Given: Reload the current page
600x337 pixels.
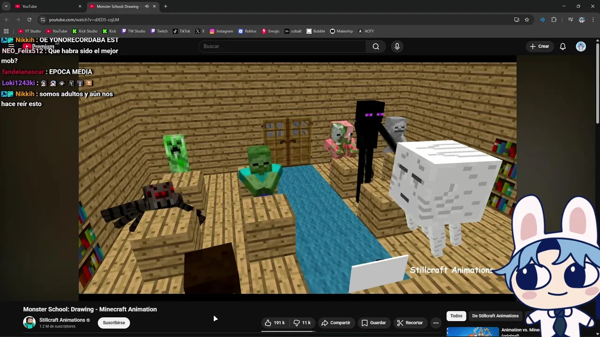Looking at the screenshot, I should pyautogui.click(x=29, y=20).
